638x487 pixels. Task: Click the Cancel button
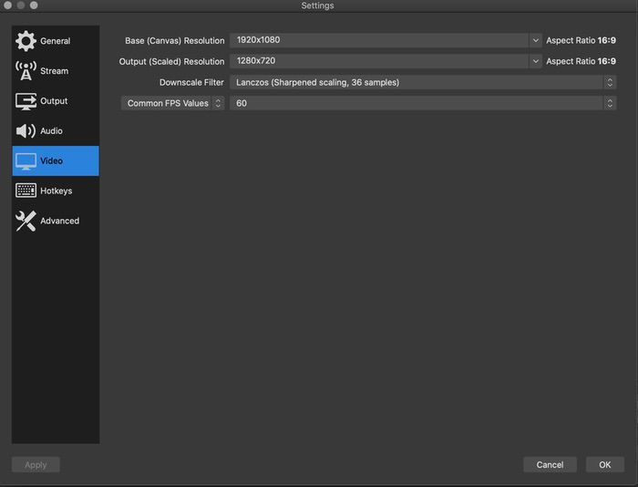550,464
